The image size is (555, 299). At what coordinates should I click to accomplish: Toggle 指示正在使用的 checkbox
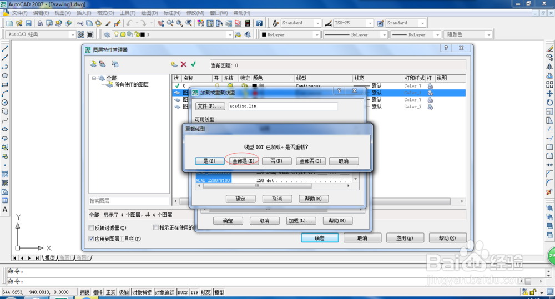[x=156, y=227]
